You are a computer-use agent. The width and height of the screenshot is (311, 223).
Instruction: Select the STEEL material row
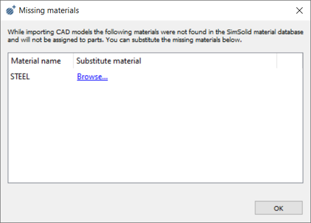pos(155,77)
